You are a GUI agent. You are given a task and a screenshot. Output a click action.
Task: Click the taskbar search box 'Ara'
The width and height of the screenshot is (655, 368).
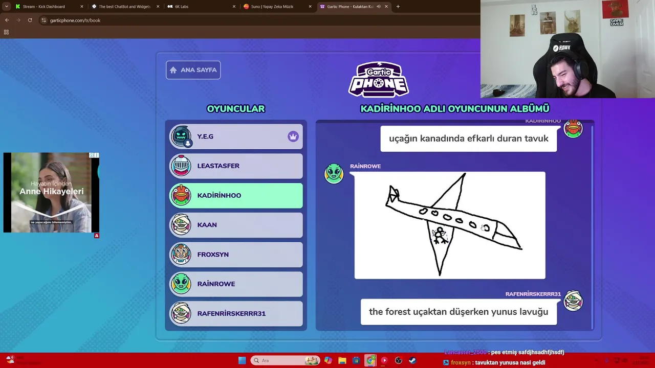pos(286,360)
